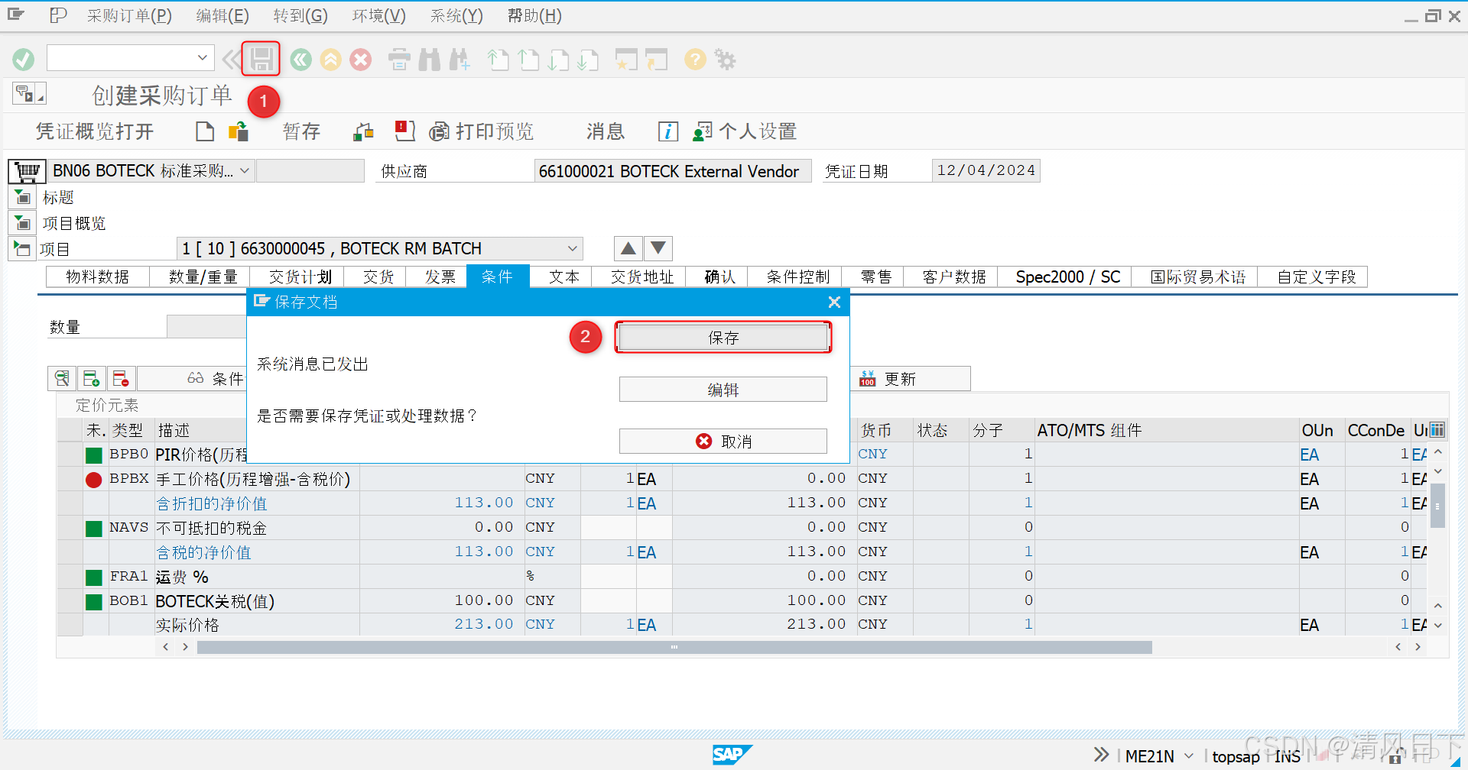Open the 帮助(H) menu
Image resolution: width=1468 pixels, height=770 pixels.
pyautogui.click(x=534, y=16)
